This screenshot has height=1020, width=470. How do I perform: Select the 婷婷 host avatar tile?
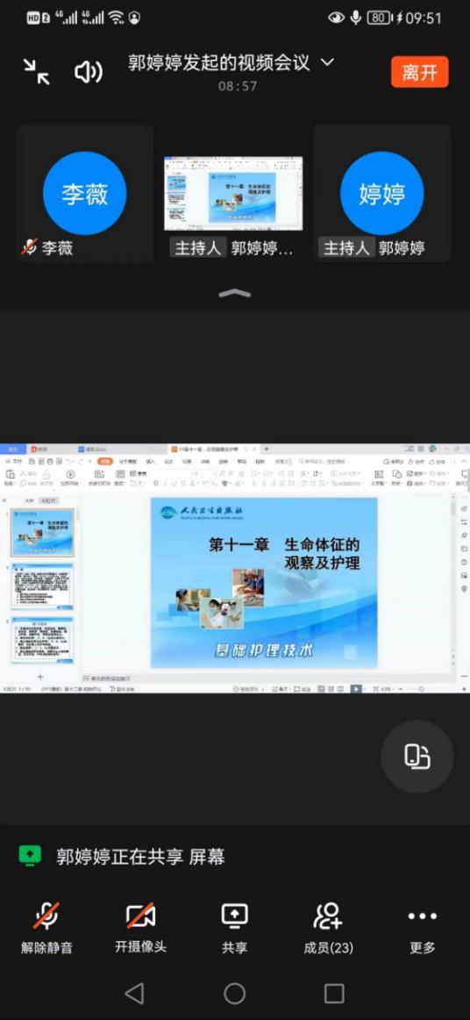[x=381, y=193]
